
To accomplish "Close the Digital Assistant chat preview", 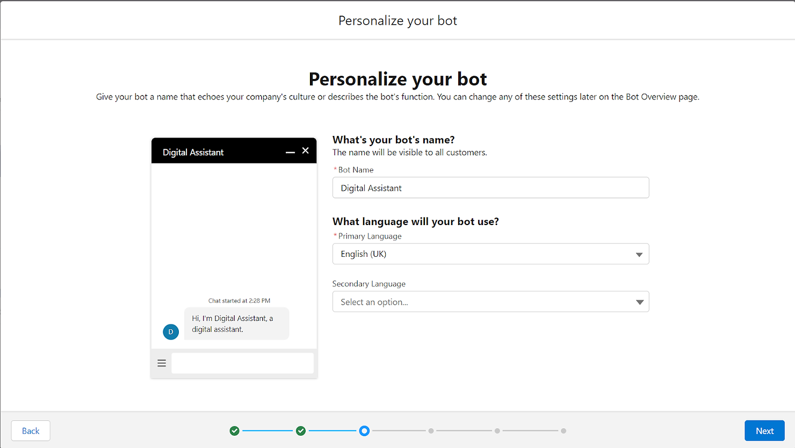I will pyautogui.click(x=305, y=151).
